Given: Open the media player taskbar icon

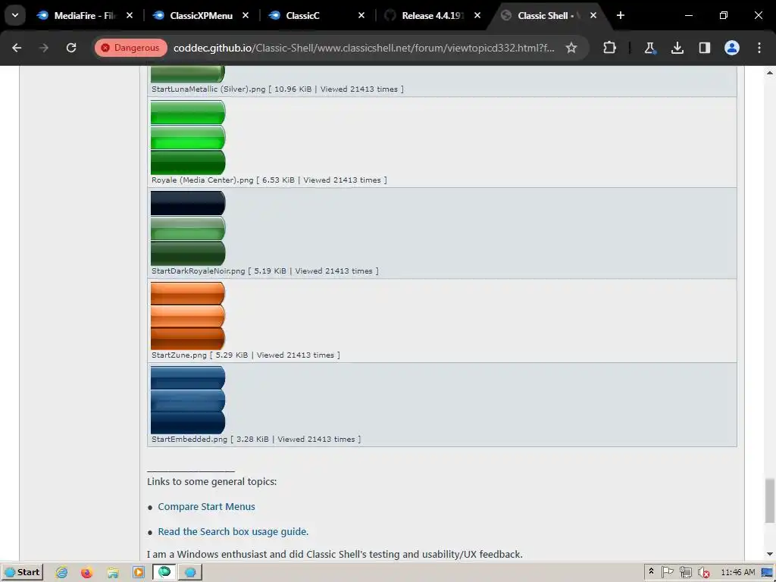Looking at the screenshot, I should click(x=139, y=573).
